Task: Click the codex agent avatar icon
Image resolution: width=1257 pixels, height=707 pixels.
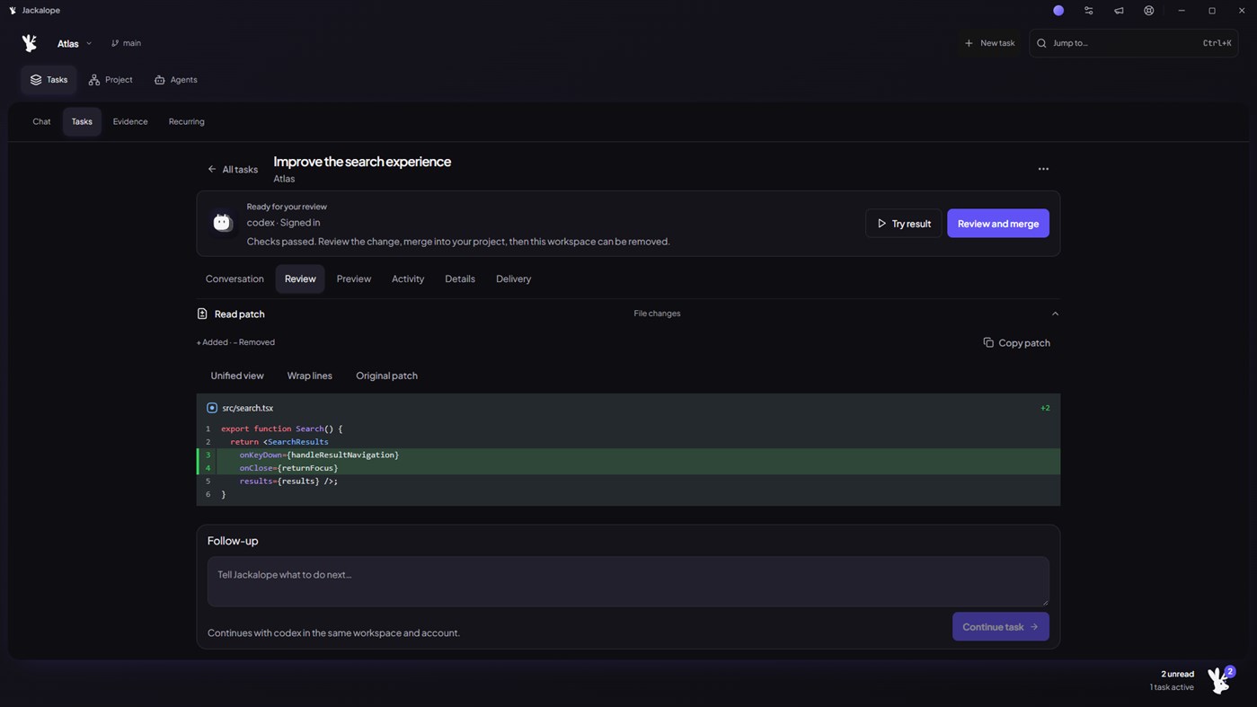Action: (222, 223)
